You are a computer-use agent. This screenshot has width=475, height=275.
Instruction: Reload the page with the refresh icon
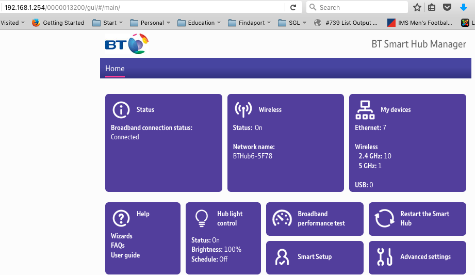(293, 7)
